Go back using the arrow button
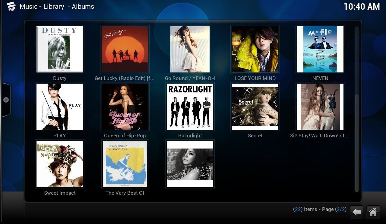 357,212
